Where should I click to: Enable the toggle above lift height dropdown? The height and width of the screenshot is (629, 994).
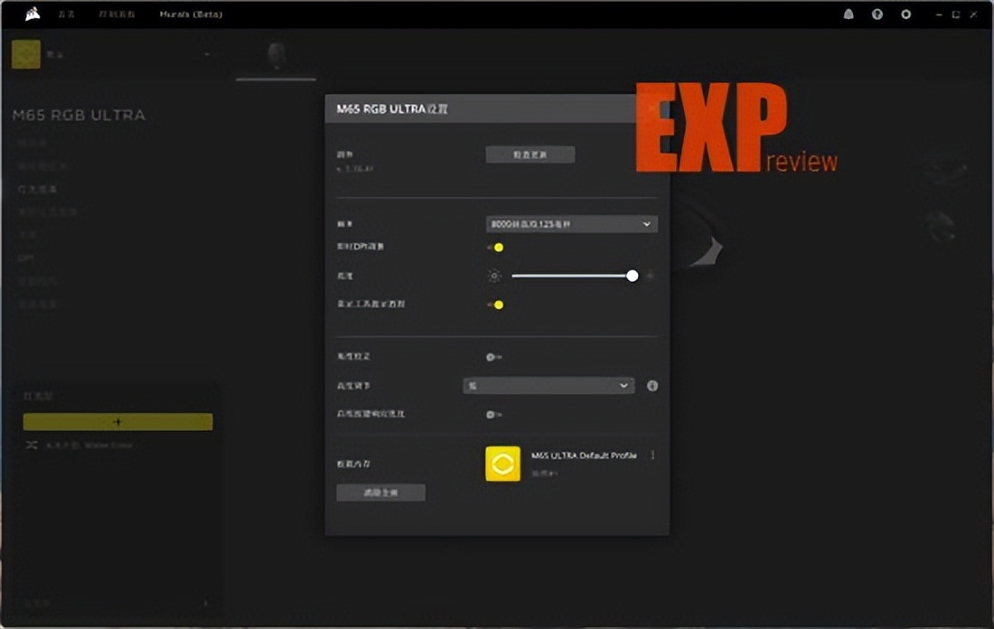pos(493,357)
